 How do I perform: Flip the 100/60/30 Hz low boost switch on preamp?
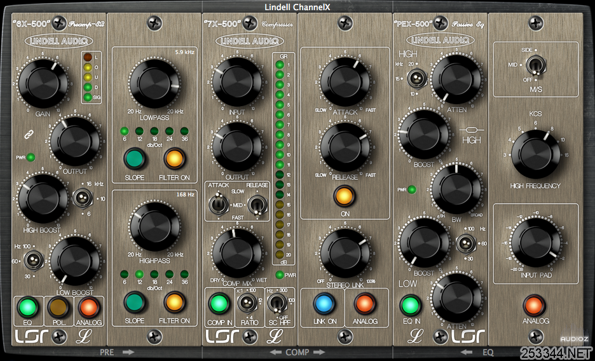(x=32, y=261)
